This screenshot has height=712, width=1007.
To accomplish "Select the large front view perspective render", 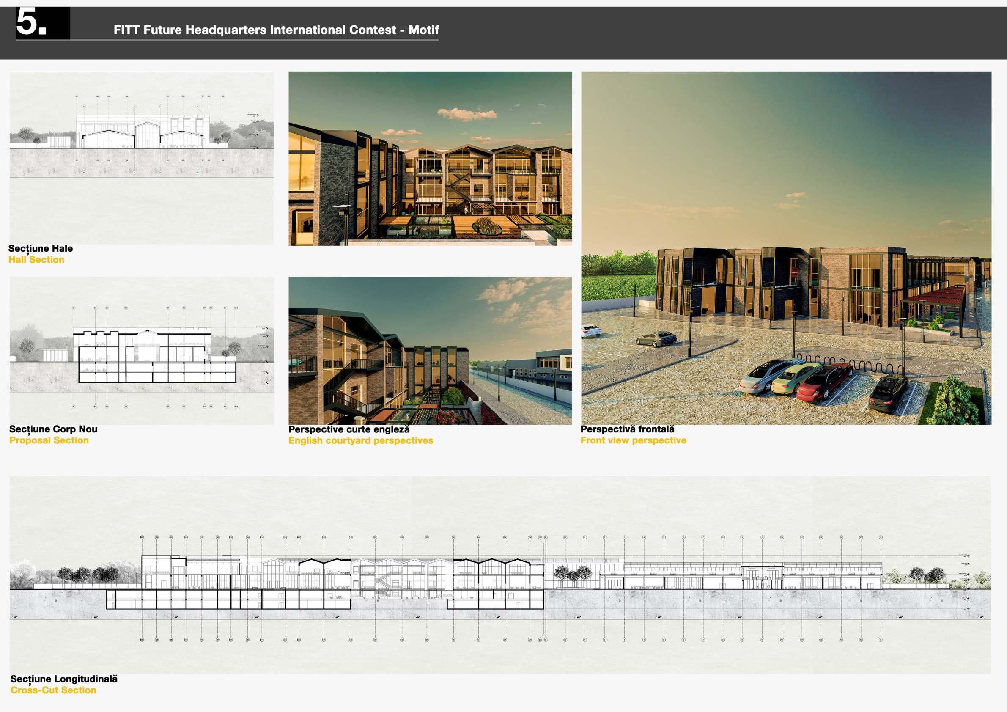I will (x=786, y=248).
